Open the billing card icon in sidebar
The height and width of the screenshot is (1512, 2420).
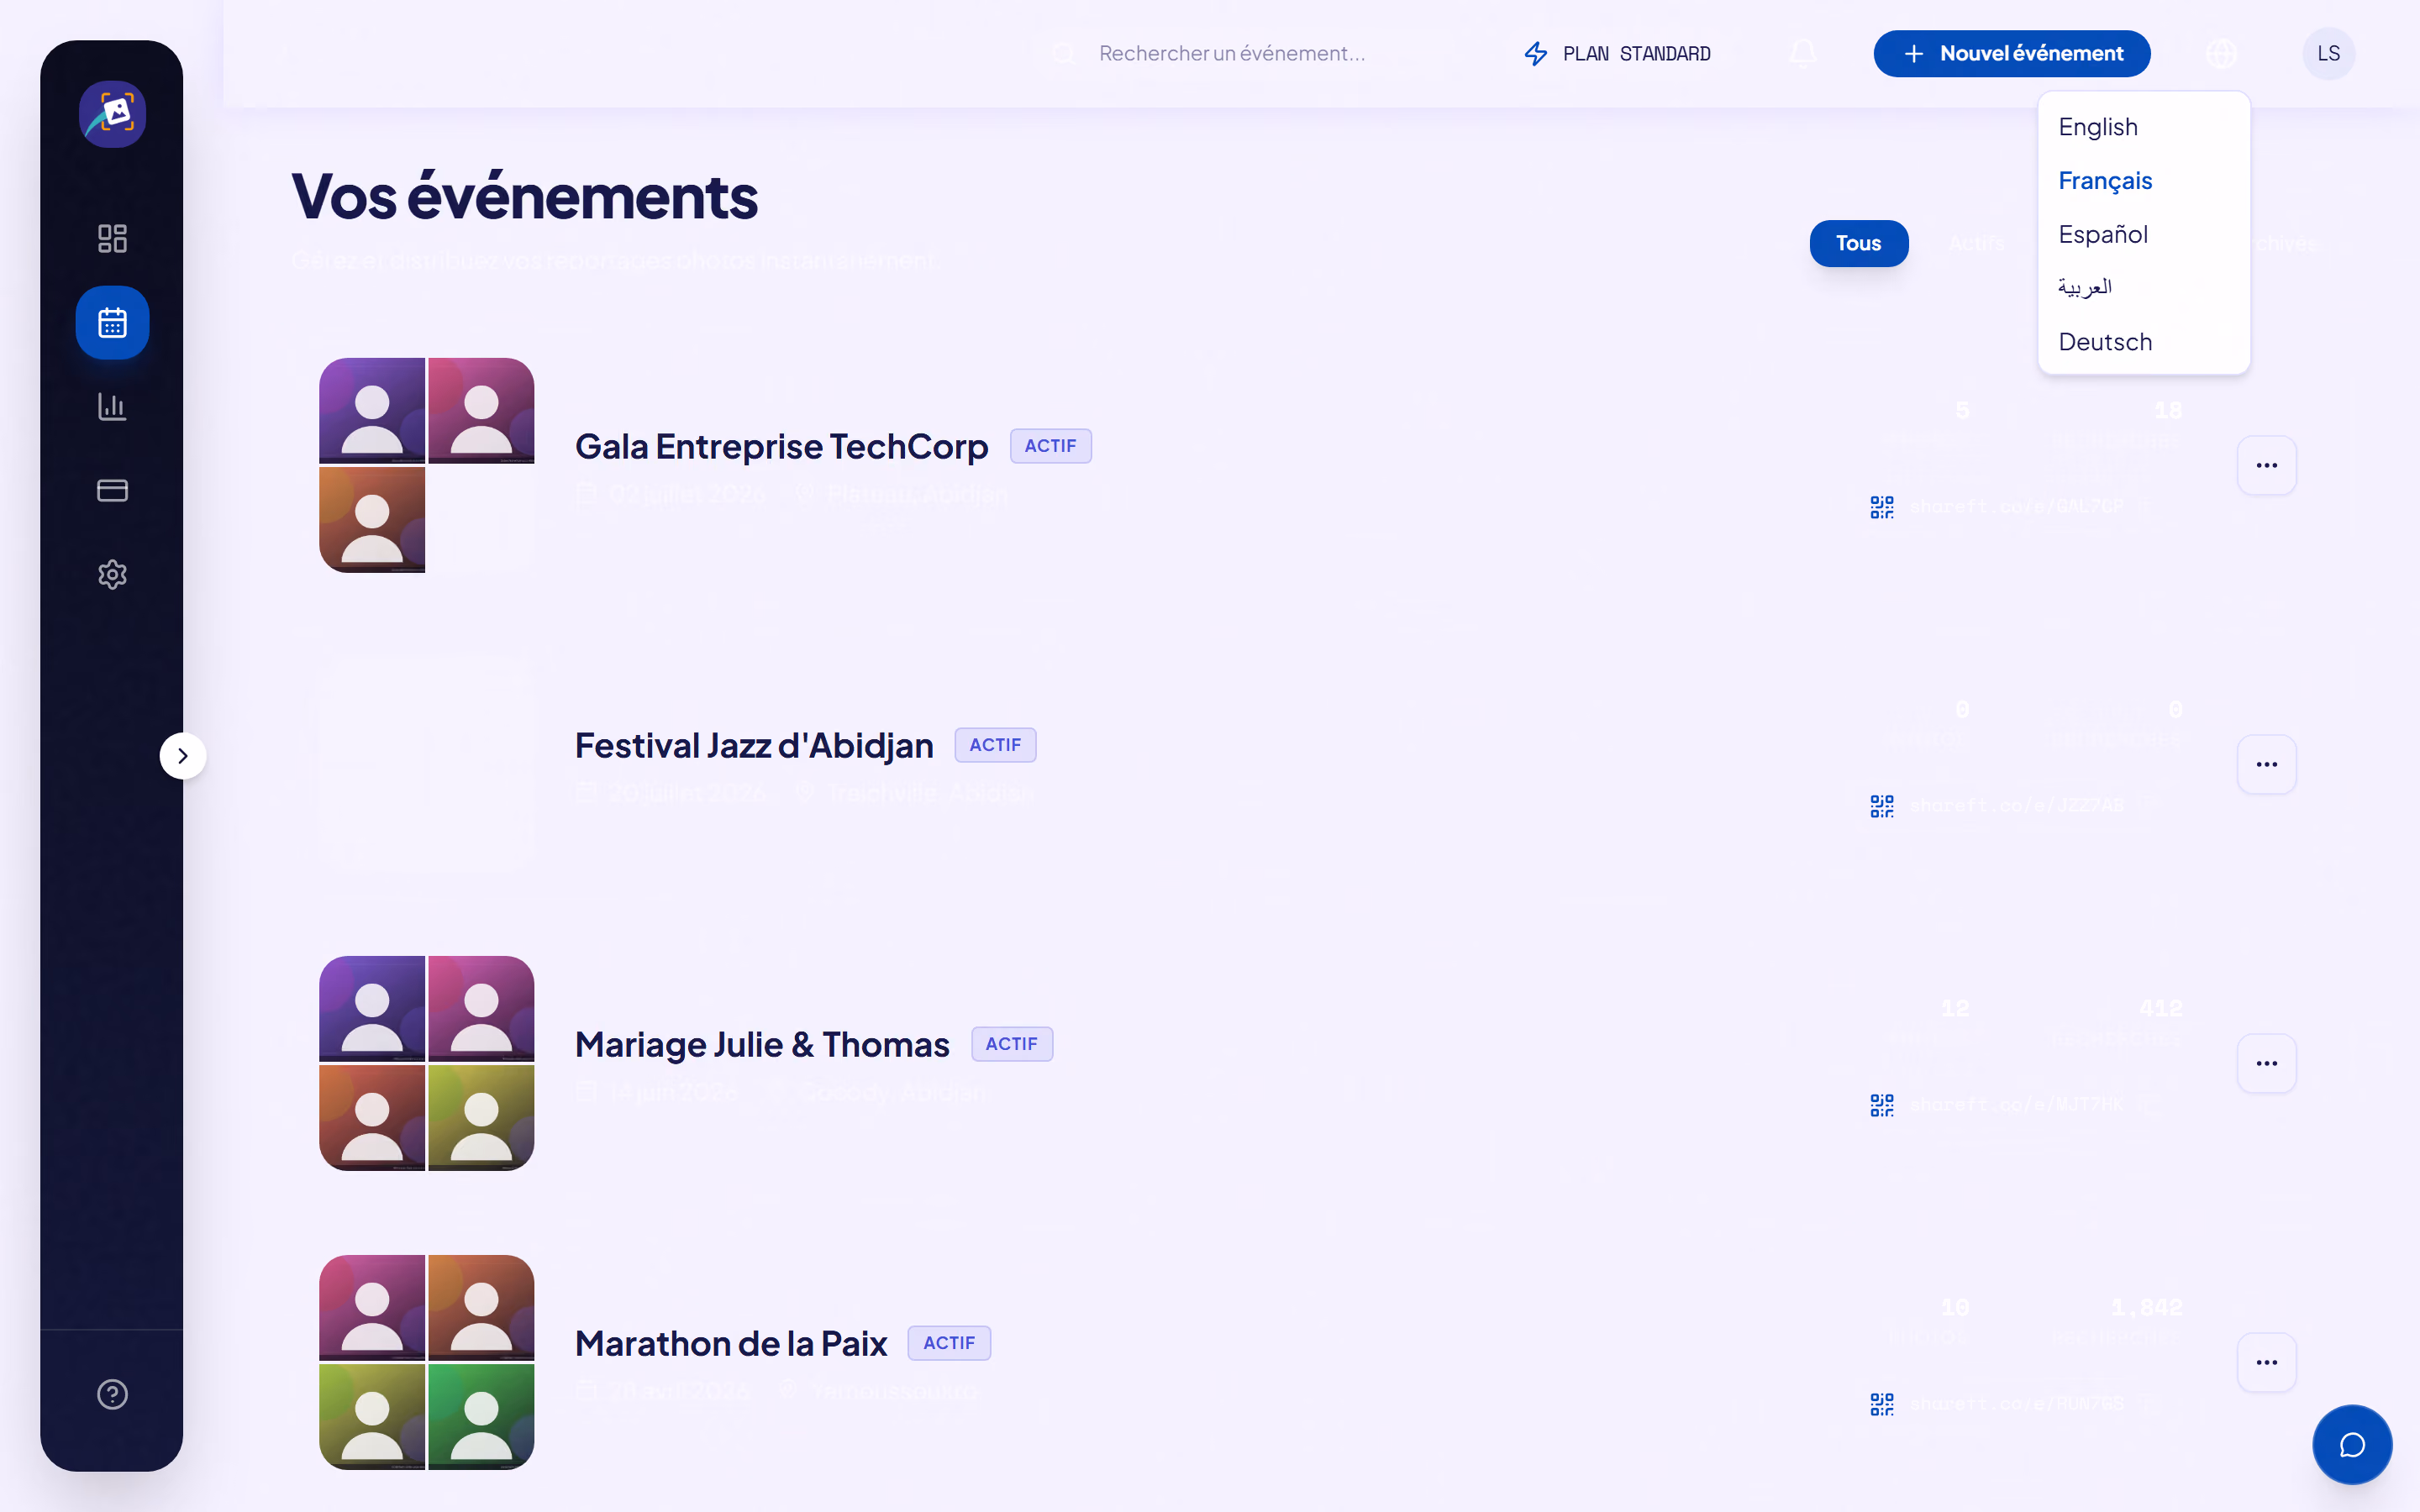coord(112,490)
